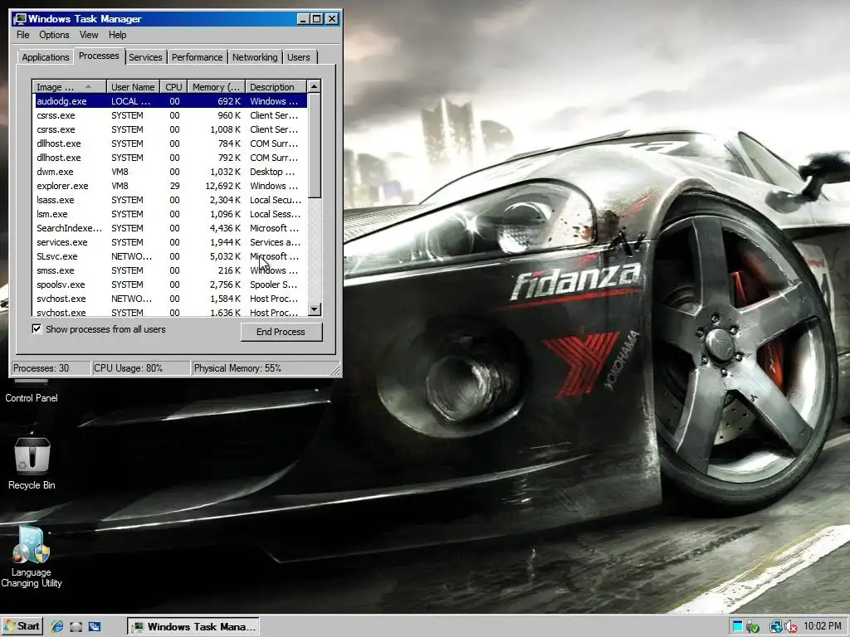Open the Options menu
850x637 pixels.
point(54,35)
